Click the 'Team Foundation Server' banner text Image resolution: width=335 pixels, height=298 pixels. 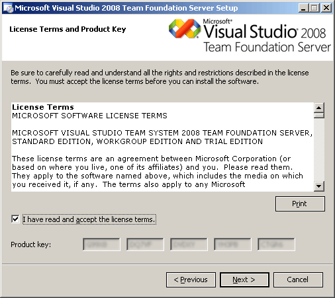pyautogui.click(x=267, y=47)
